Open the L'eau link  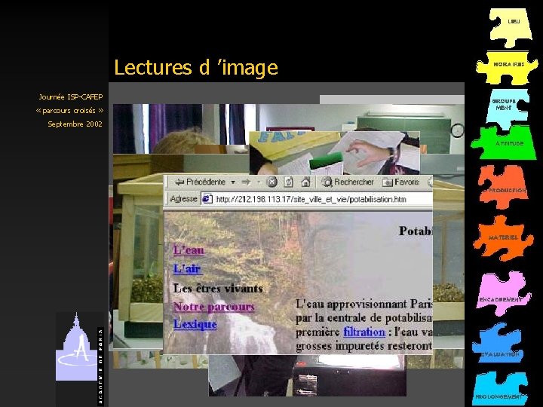coord(189,250)
